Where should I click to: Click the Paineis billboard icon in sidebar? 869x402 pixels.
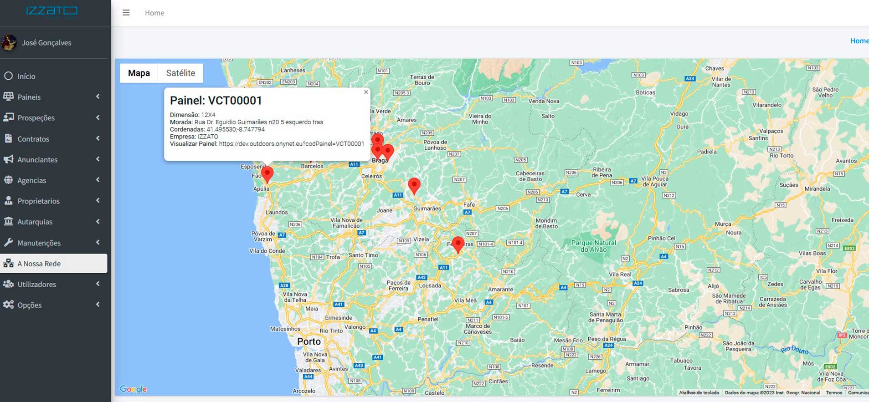coord(8,97)
